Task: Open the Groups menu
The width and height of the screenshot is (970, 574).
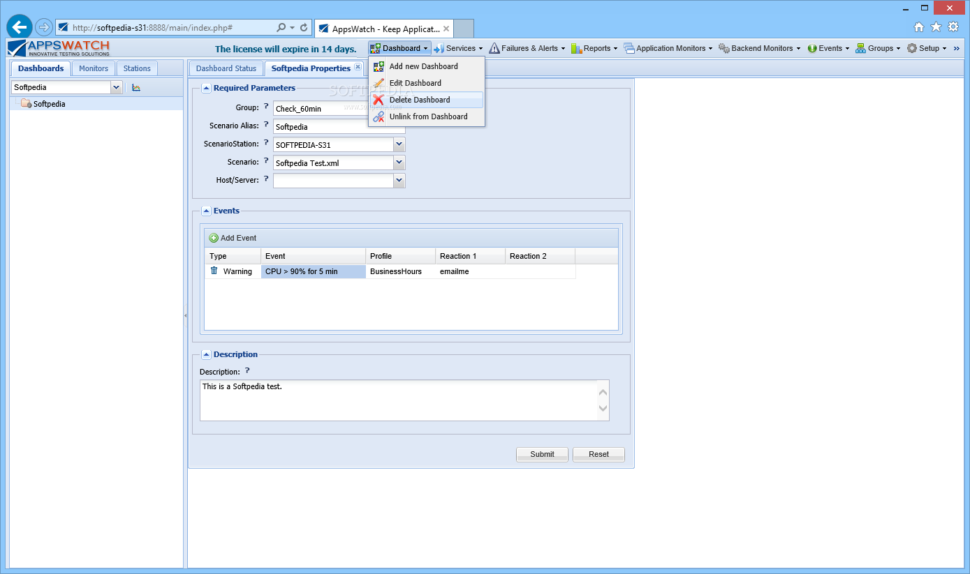Action: coord(879,48)
